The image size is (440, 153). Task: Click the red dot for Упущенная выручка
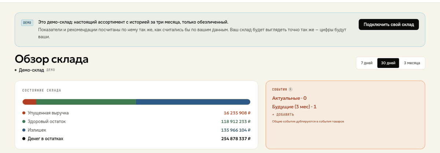[x=24, y=113]
